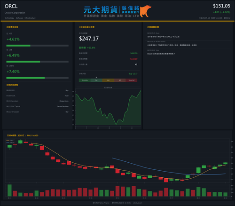Click the Oracle Corporation company name
235x206 pixels.
coord(15,13)
